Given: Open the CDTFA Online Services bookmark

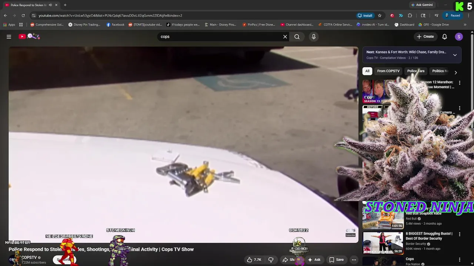Looking at the screenshot, I should pyautogui.click(x=336, y=25).
